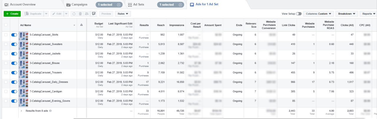The image size is (377, 119).
Task: Expand the Results from 8 ads row
Action: point(22,111)
